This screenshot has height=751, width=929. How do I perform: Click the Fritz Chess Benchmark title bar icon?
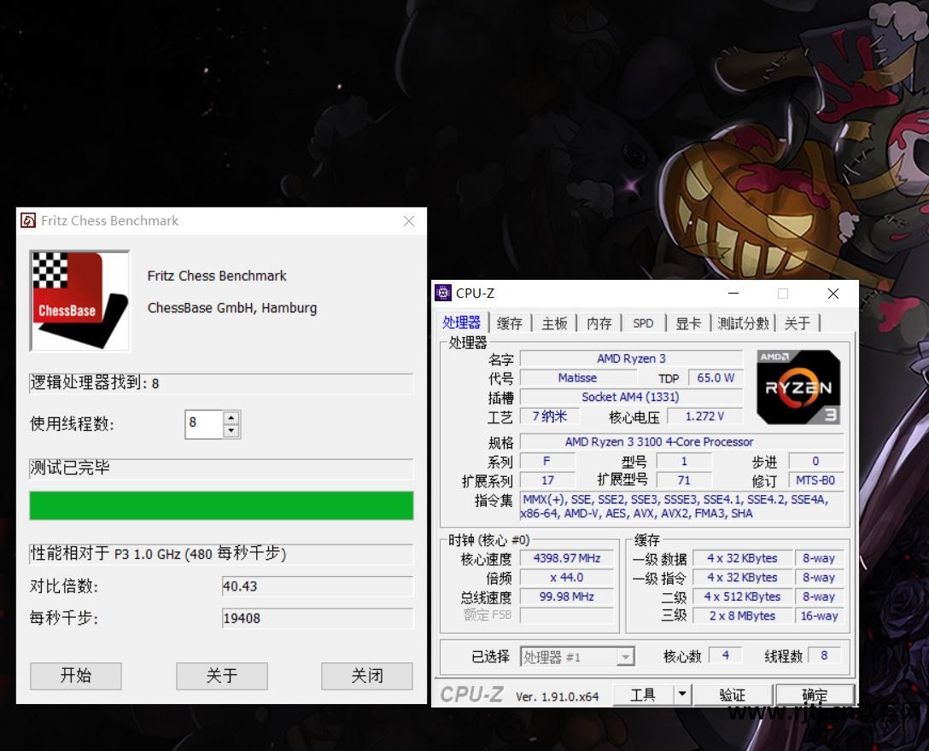pos(28,221)
